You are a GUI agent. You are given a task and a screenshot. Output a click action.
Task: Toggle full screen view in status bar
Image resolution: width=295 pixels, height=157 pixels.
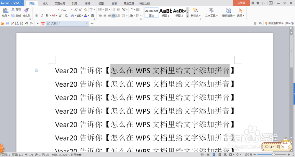point(208,155)
